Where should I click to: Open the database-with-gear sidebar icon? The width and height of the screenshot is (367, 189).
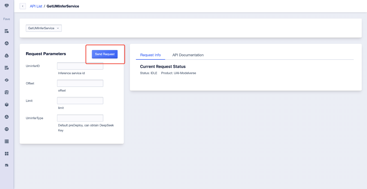coord(6,92)
